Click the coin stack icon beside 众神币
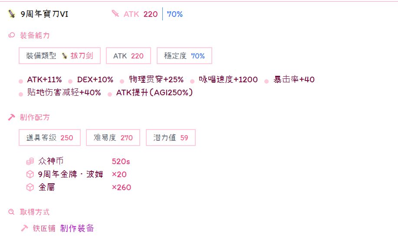Image resolution: width=398 pixels, height=243 pixels. [x=30, y=162]
